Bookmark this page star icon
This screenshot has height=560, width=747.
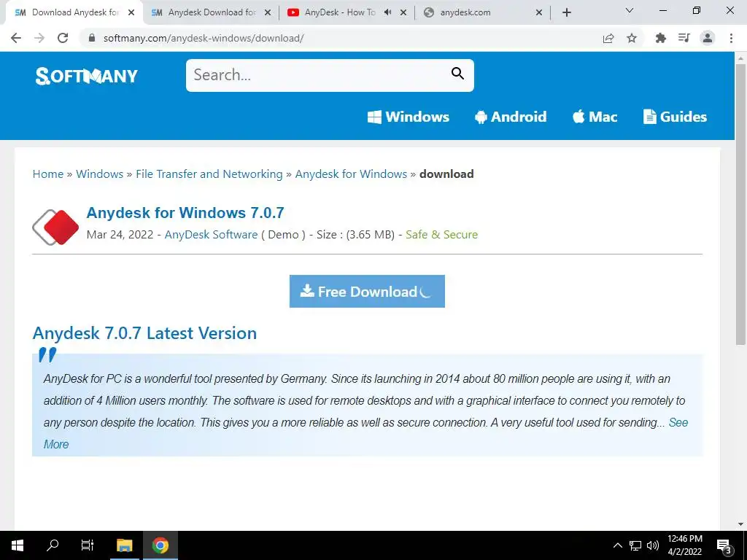pos(632,38)
